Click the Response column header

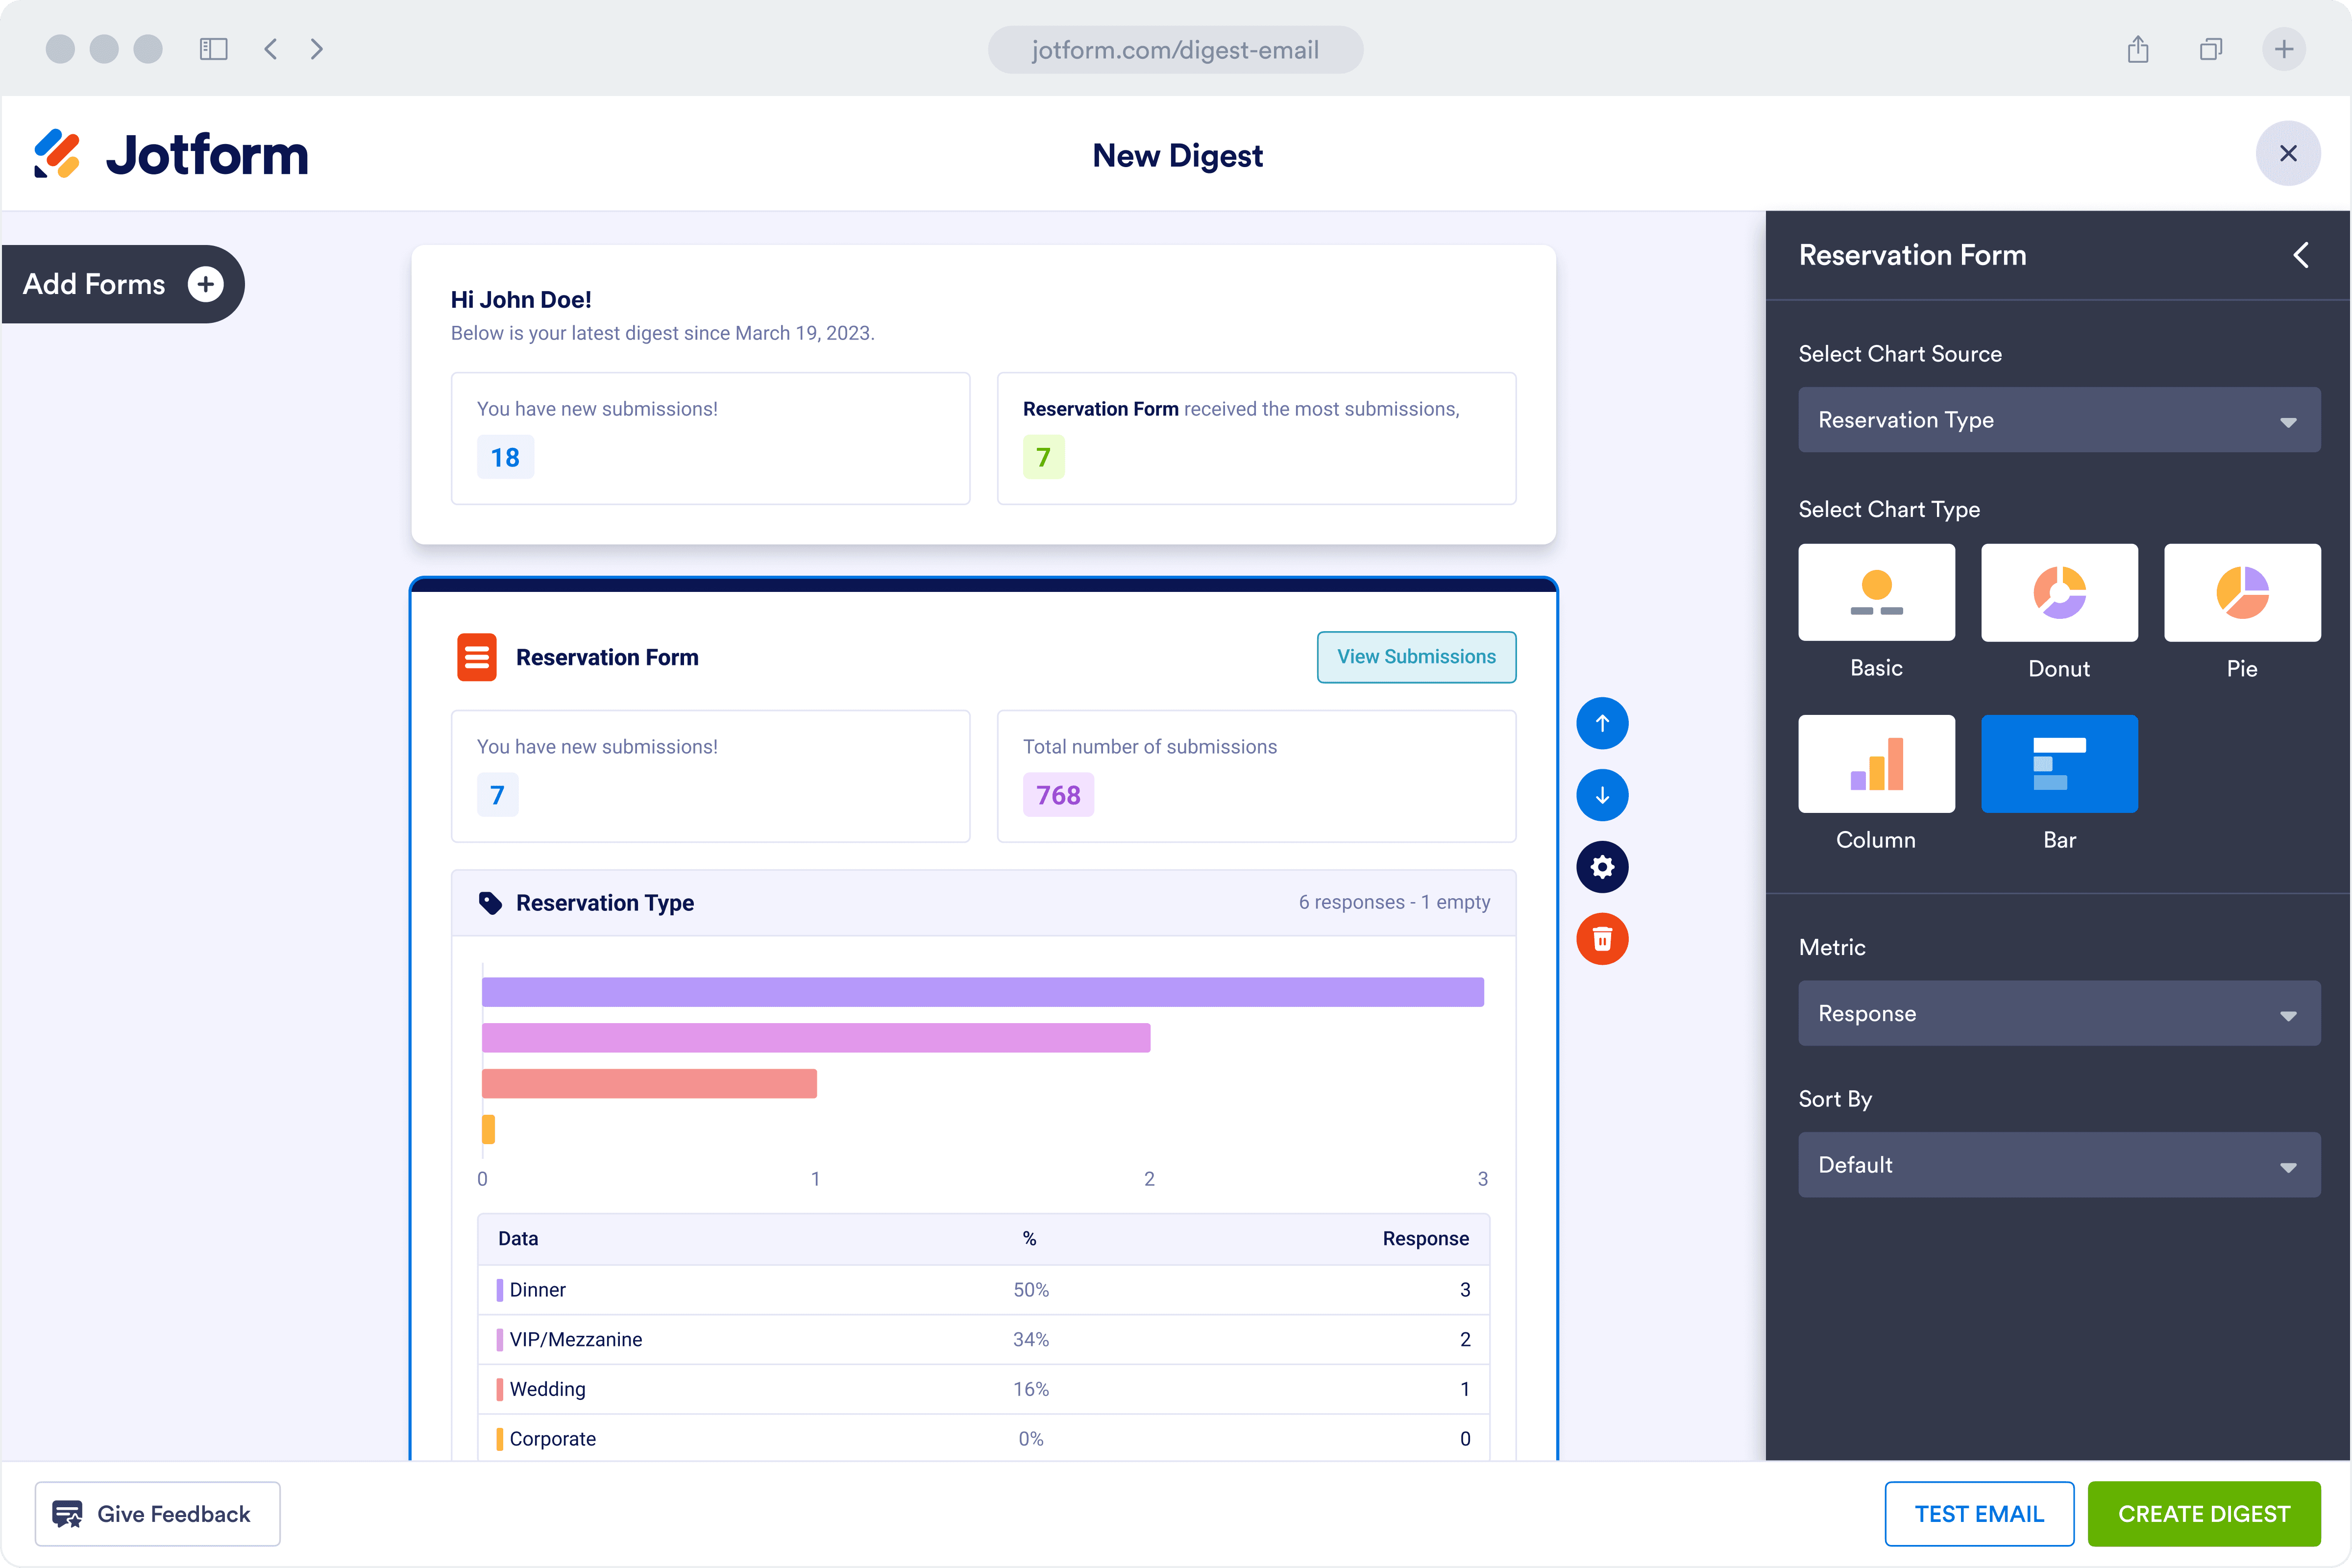tap(1425, 1239)
